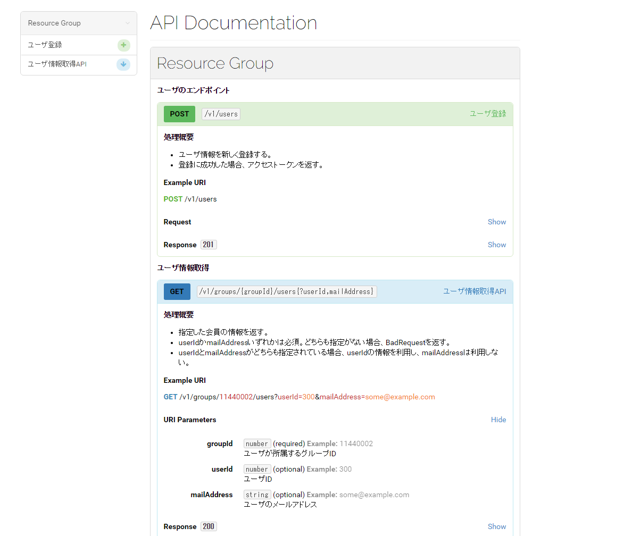Click the ユーザ登録 link on the POST header

487,114
